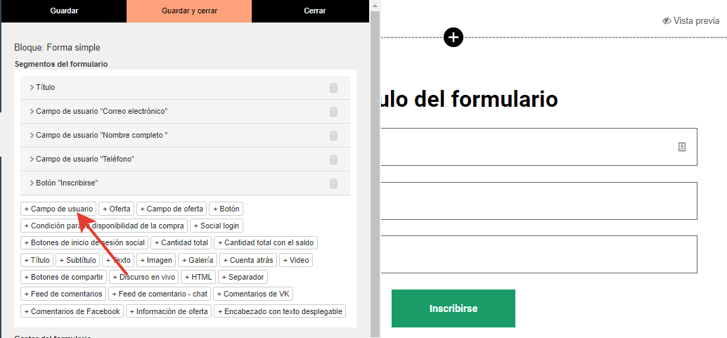The height and width of the screenshot is (338, 727).
Task: Insert a Subtítulo segment
Action: click(78, 260)
